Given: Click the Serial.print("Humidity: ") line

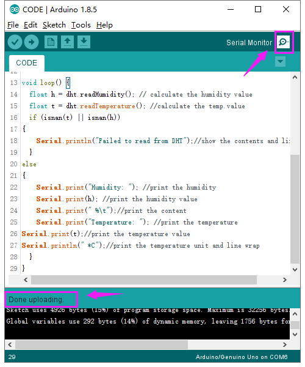Looking at the screenshot, I should (x=126, y=188).
